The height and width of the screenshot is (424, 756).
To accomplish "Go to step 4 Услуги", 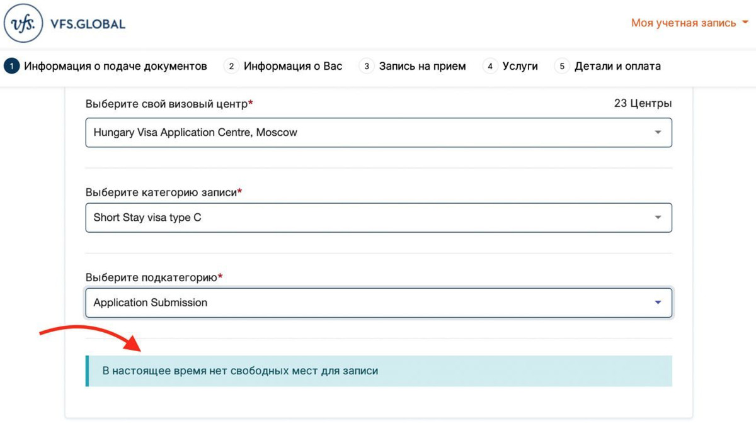I will click(510, 66).
